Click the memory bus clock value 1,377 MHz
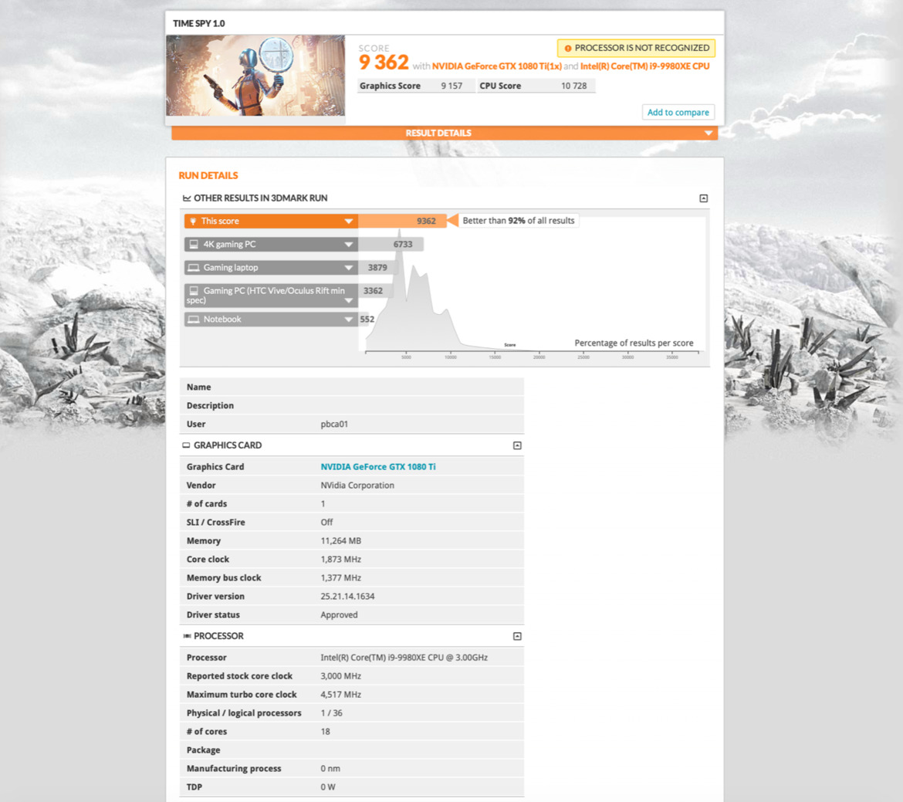903x802 pixels. 340,578
